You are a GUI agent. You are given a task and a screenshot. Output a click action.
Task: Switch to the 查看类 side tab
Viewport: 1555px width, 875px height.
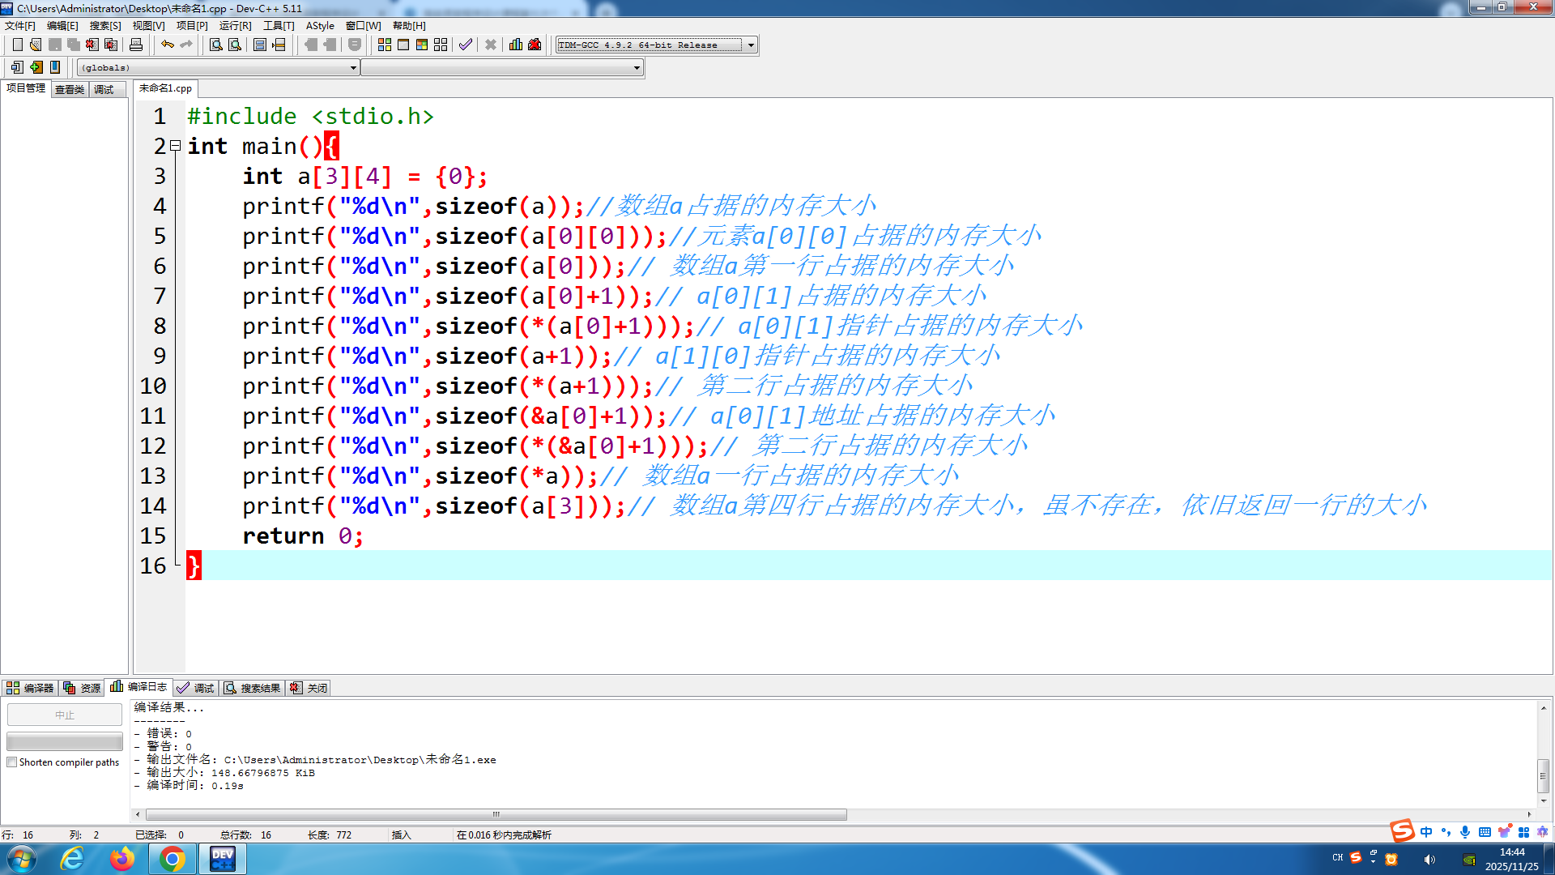tap(70, 89)
